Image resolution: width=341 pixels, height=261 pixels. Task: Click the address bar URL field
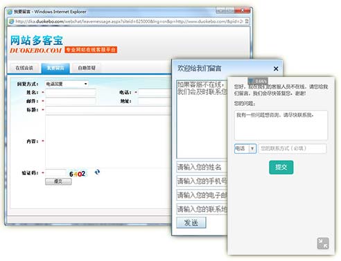coord(129,21)
